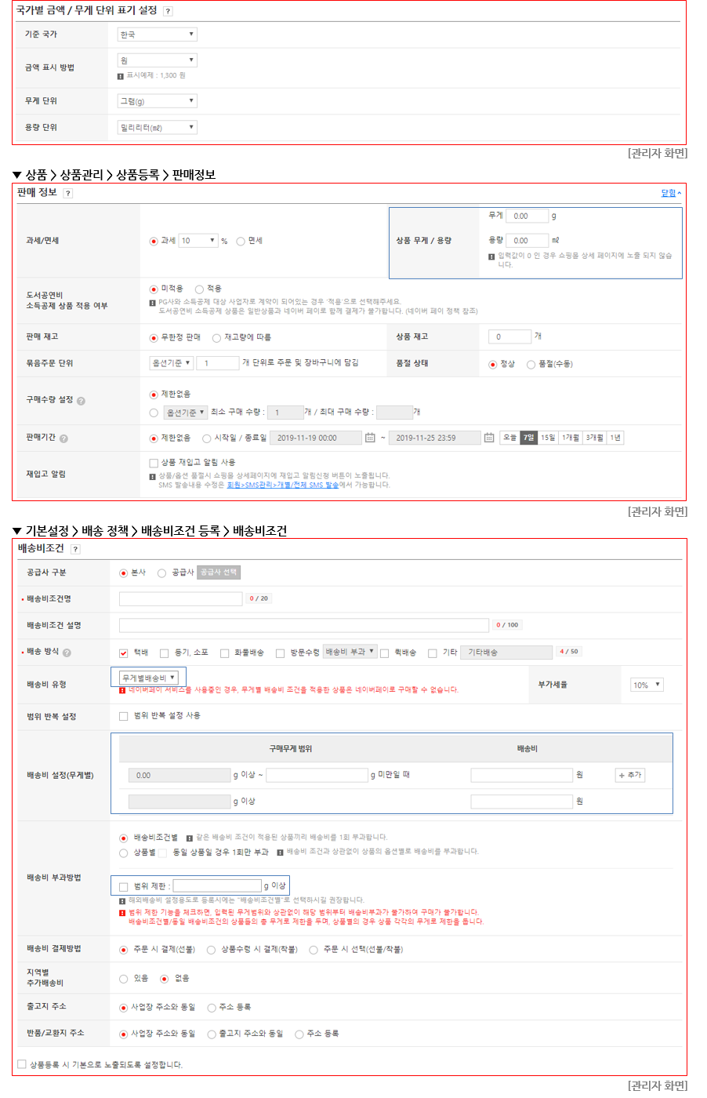Open the 기준 국가 dropdown showing 한국

tap(157, 35)
